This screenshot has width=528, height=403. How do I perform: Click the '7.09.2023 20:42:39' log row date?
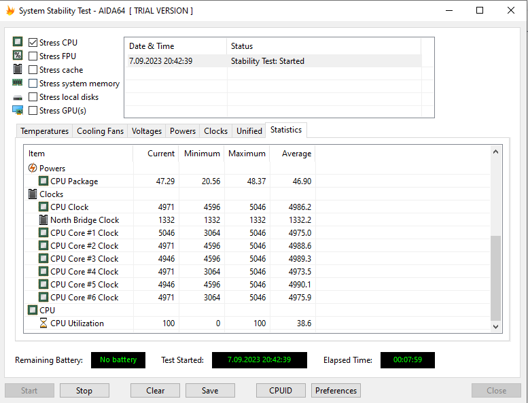[x=160, y=61]
